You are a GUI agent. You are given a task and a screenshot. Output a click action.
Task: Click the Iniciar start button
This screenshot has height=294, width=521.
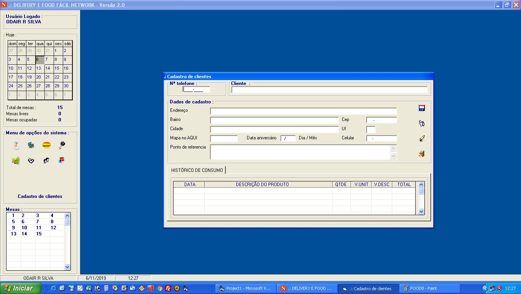[21, 288]
